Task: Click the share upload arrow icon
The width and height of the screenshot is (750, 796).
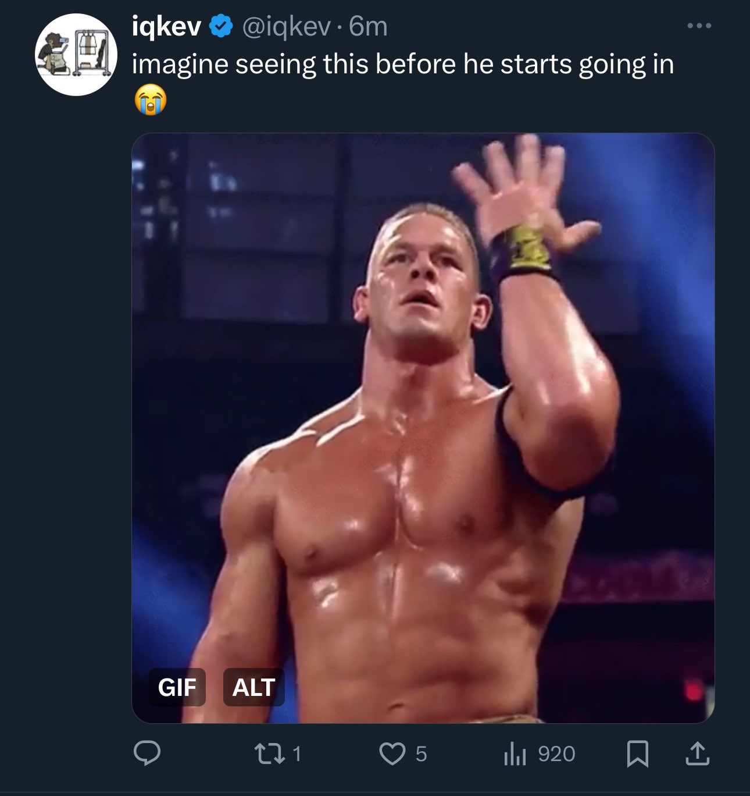Action: click(697, 754)
